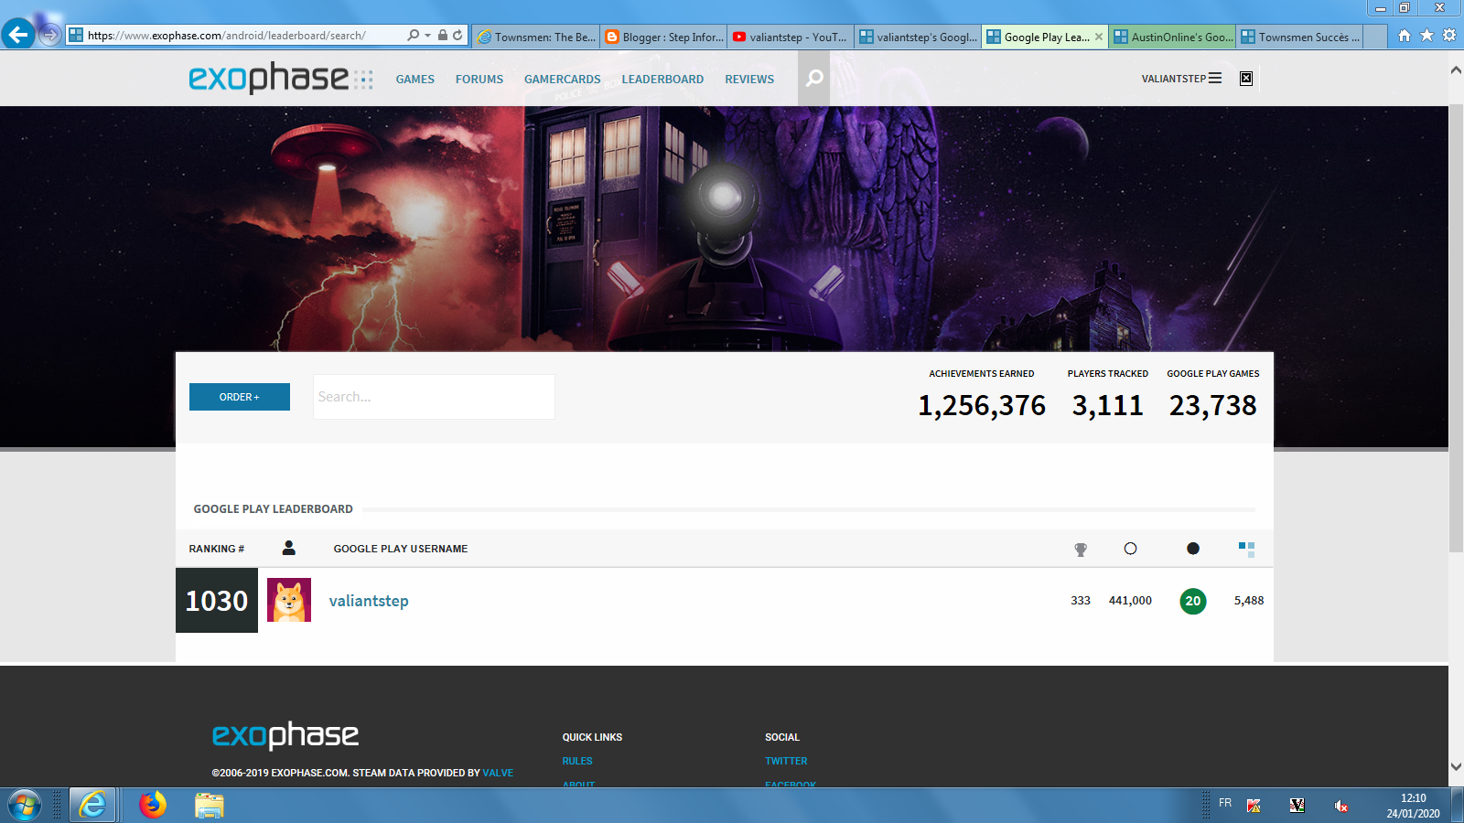The image size is (1464, 823).
Task: Click the 23,738 Google Play games figure
Action: (x=1213, y=406)
